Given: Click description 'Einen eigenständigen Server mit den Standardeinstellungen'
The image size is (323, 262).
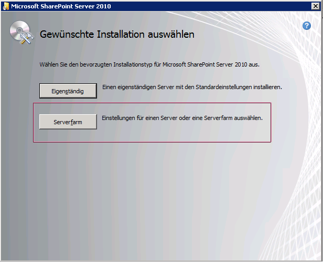Looking at the screenshot, I should 177,87.
